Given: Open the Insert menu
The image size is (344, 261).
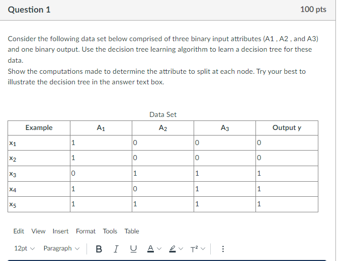Looking at the screenshot, I should [x=60, y=231].
